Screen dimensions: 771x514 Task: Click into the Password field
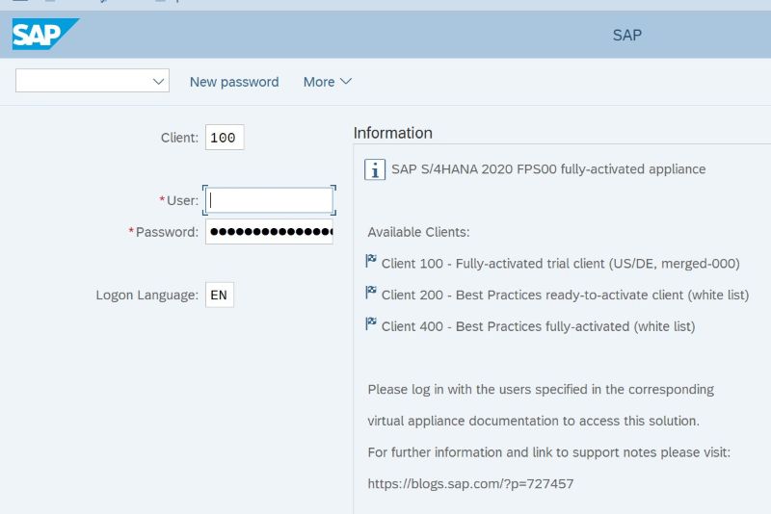pyautogui.click(x=269, y=232)
